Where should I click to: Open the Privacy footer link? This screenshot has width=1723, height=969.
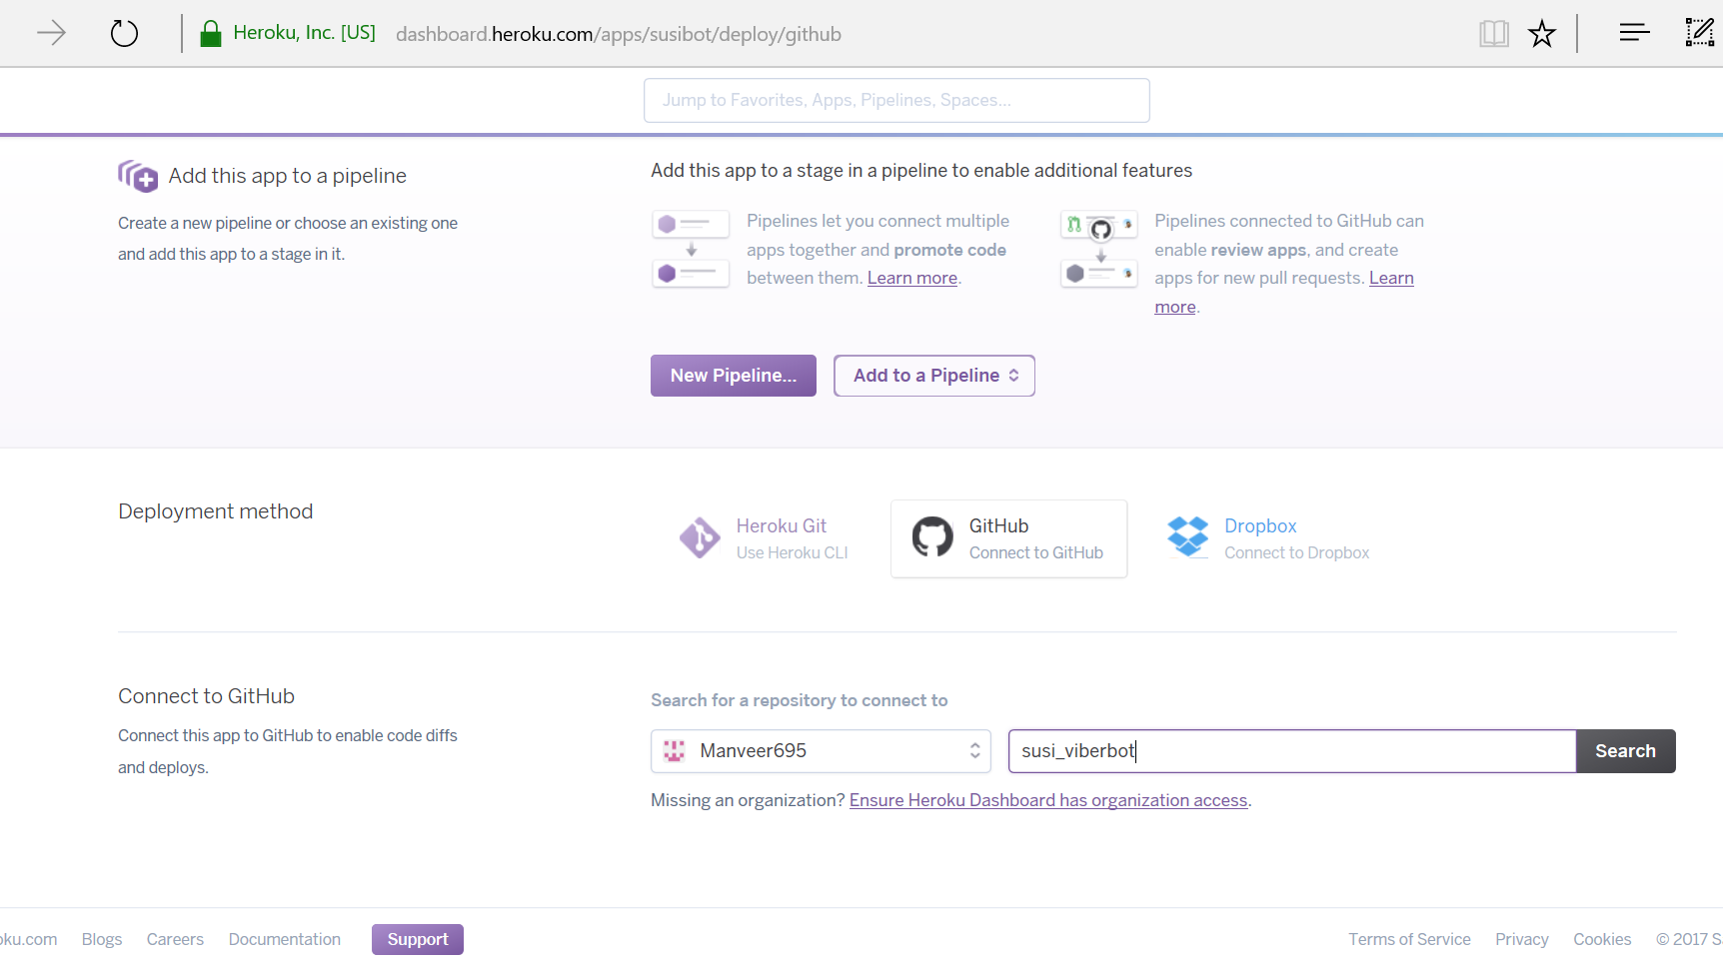(x=1522, y=939)
